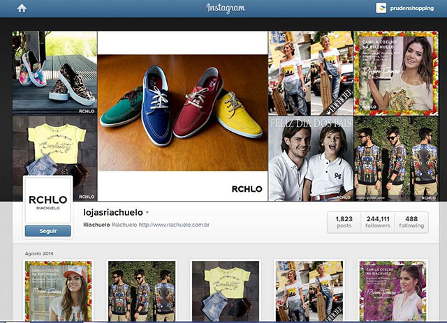Open banner photo of woman with longboard
The height and width of the screenshot is (323, 447).
tap(310, 73)
